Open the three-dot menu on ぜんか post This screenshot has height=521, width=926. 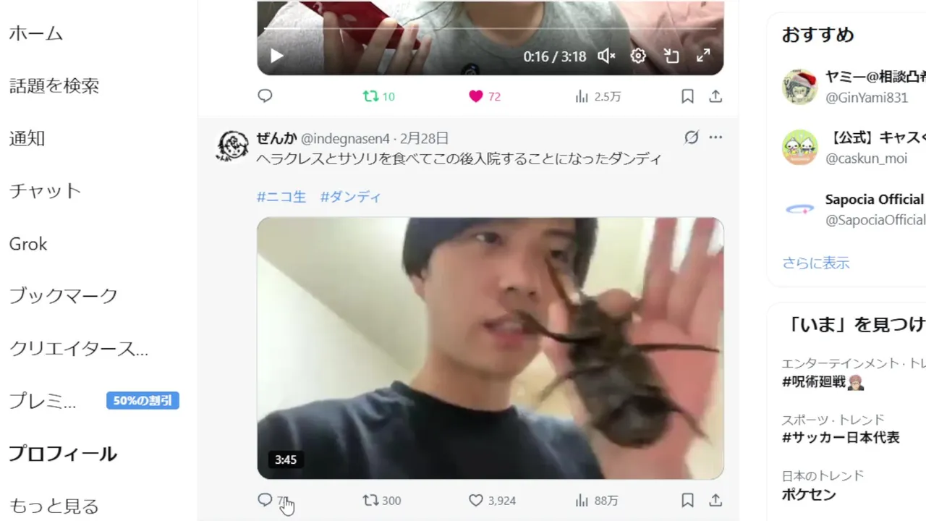[x=715, y=137]
